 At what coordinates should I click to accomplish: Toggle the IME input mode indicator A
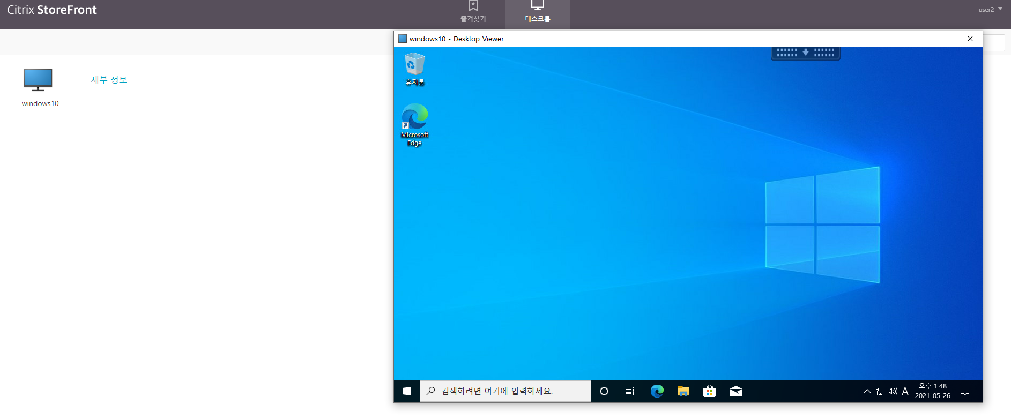point(905,391)
